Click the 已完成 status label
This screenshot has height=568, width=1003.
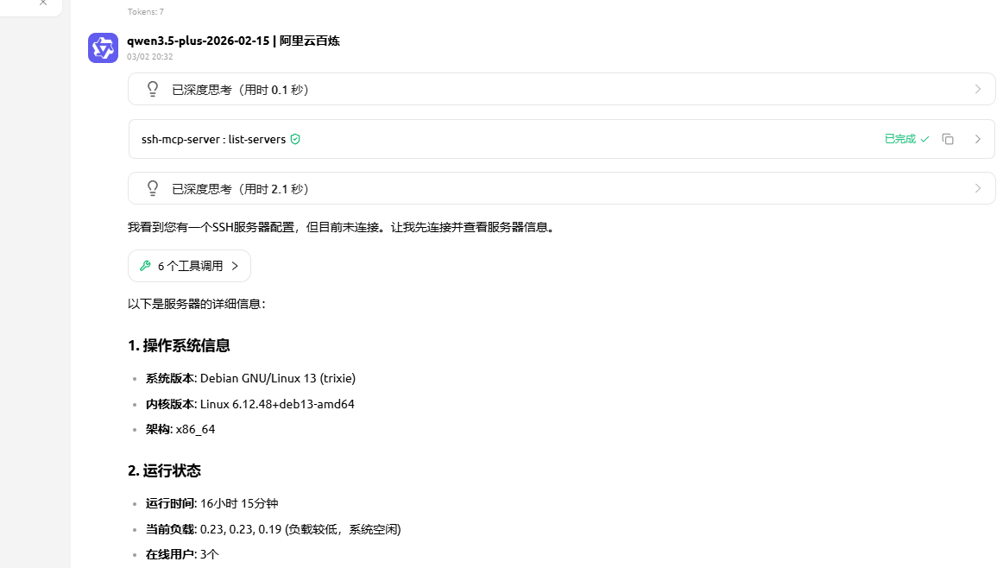point(900,139)
